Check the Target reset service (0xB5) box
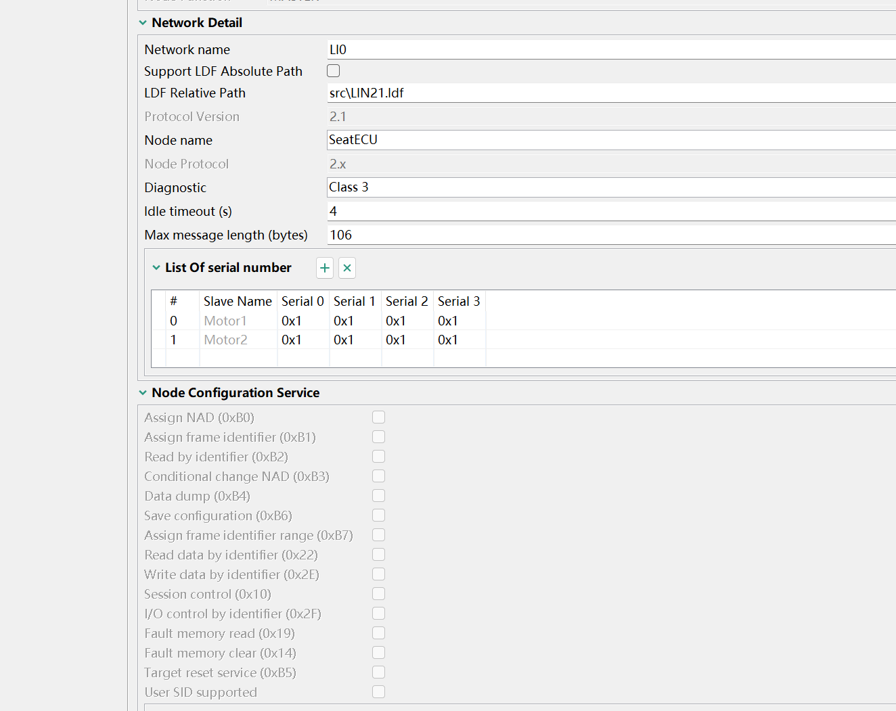Viewport: 896px width, 711px height. click(x=378, y=672)
